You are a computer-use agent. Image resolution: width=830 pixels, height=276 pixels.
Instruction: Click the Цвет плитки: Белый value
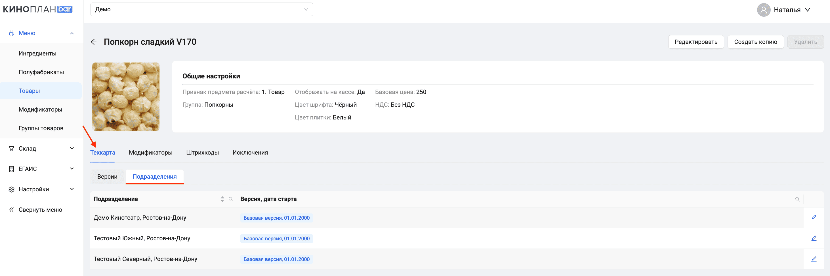click(323, 117)
